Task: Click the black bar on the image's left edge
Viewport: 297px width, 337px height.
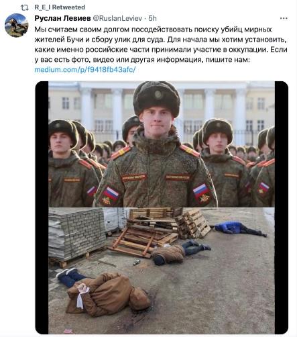Action: tap(42, 207)
